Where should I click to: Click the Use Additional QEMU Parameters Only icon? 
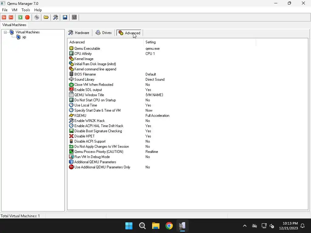coord(71,167)
